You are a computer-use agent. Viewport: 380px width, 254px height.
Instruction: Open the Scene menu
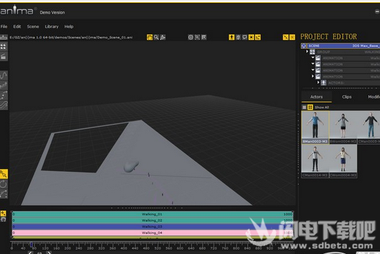point(33,26)
